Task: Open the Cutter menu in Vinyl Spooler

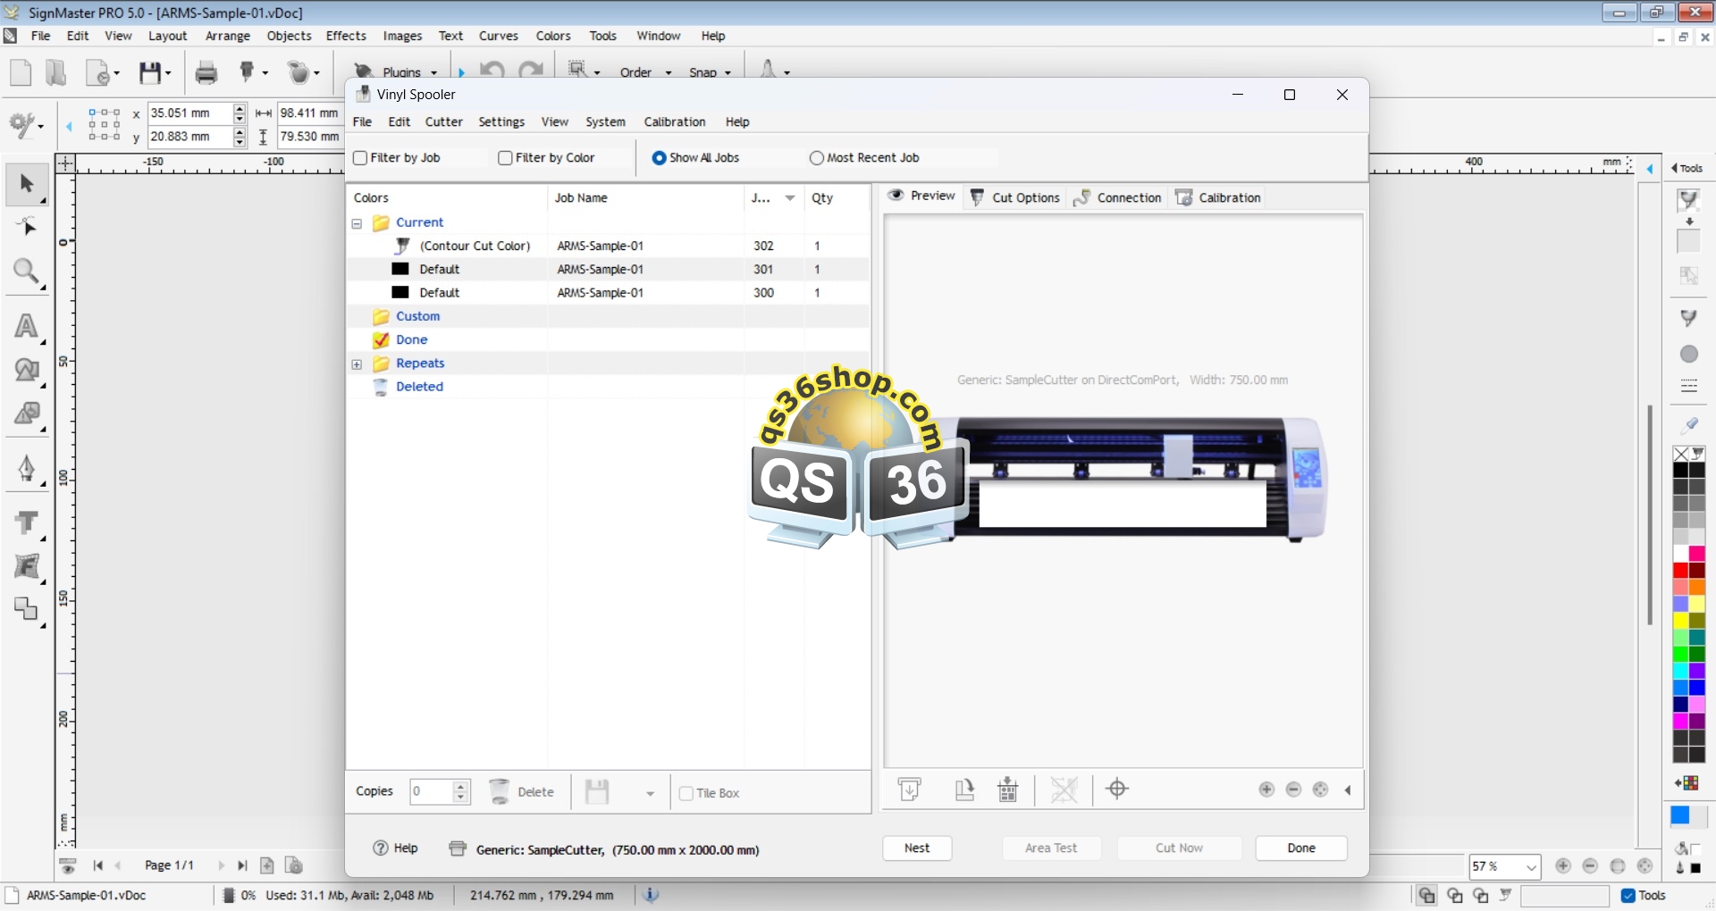Action: click(x=443, y=122)
